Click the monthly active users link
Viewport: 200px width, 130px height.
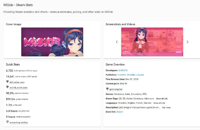tap(18, 88)
